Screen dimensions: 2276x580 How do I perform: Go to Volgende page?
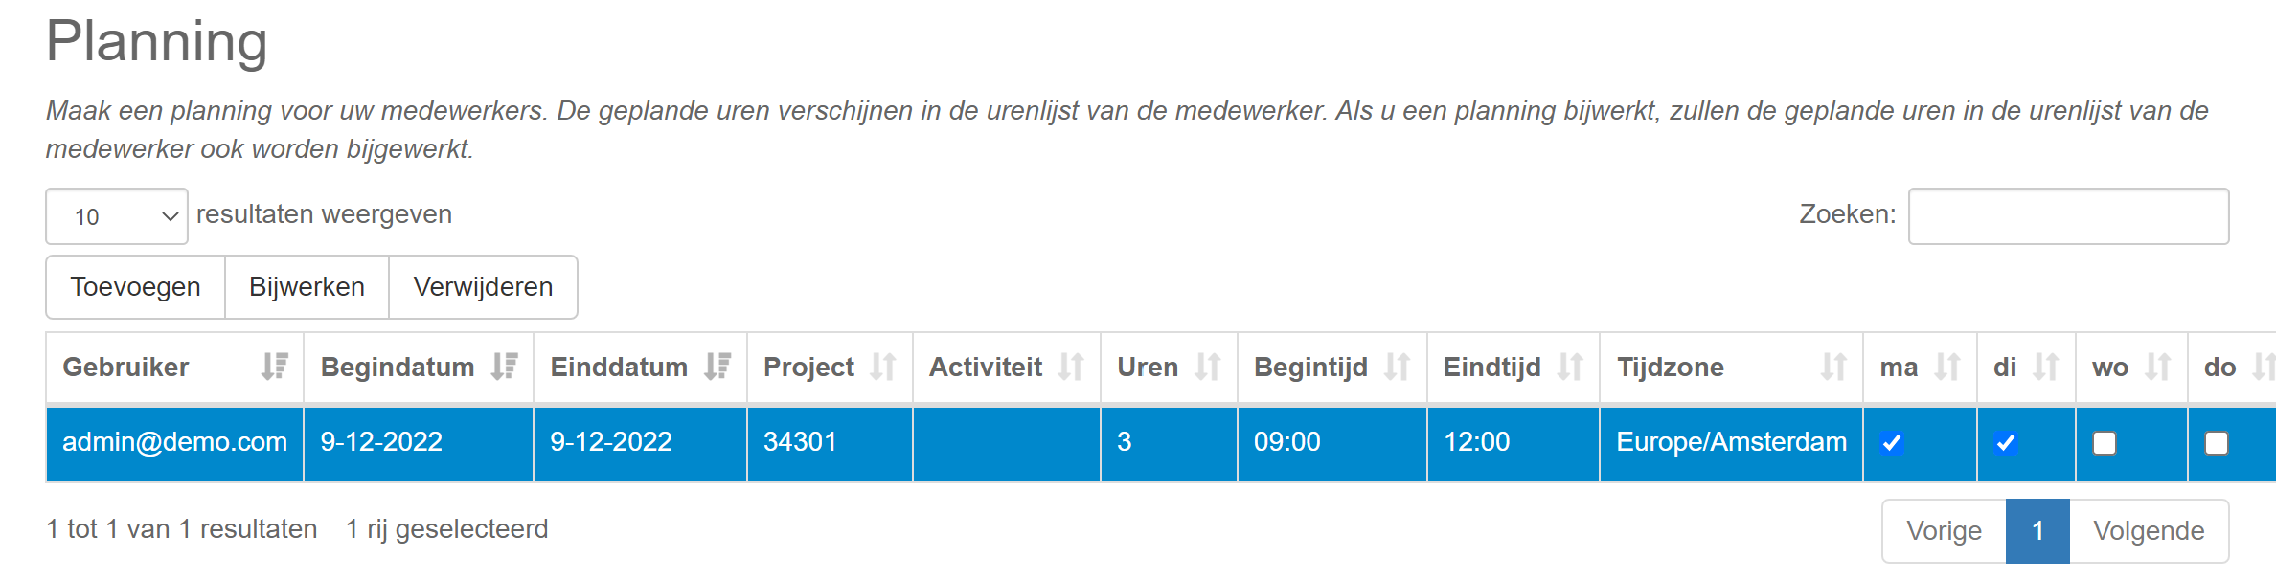tap(2149, 531)
